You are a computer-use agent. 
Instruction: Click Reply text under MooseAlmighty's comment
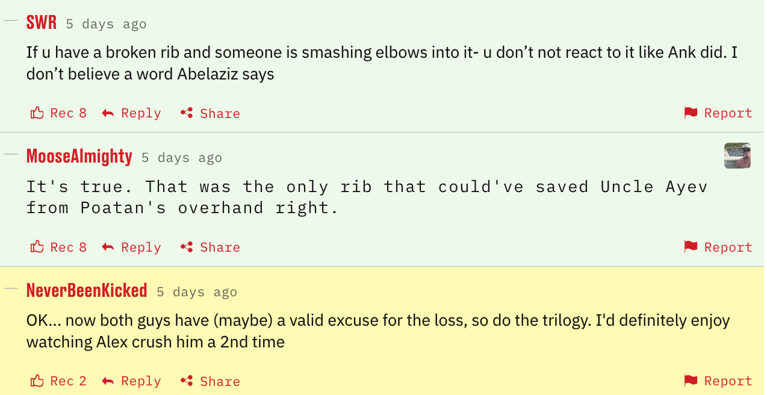141,247
